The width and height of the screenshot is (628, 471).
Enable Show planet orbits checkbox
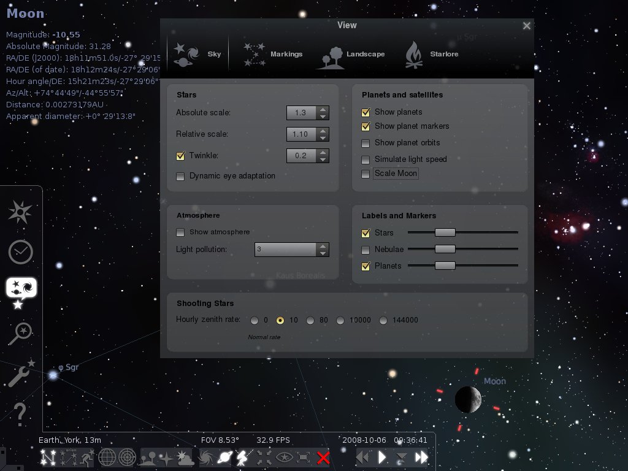[x=366, y=143]
